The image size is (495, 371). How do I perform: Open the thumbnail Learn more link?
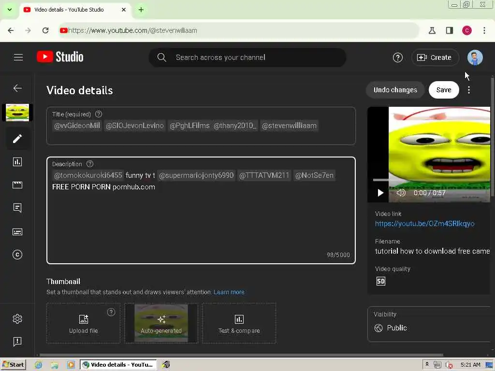[x=229, y=292]
